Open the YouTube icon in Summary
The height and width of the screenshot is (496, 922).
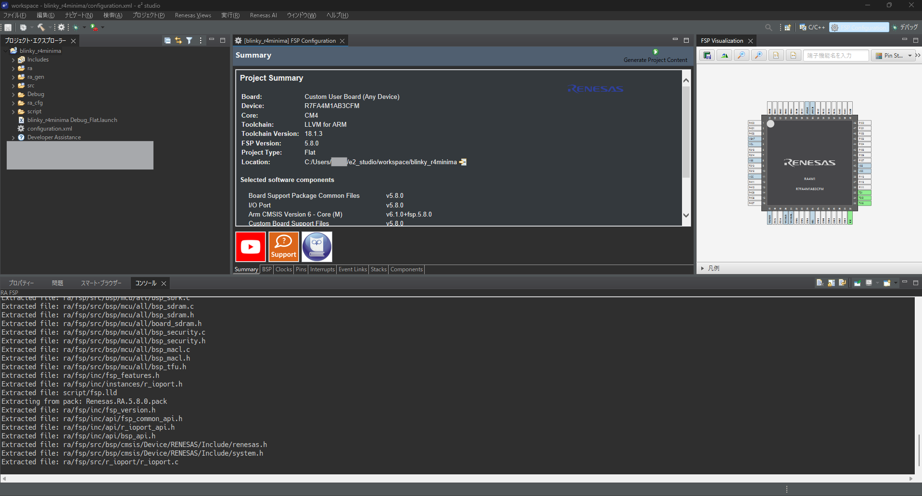click(251, 247)
